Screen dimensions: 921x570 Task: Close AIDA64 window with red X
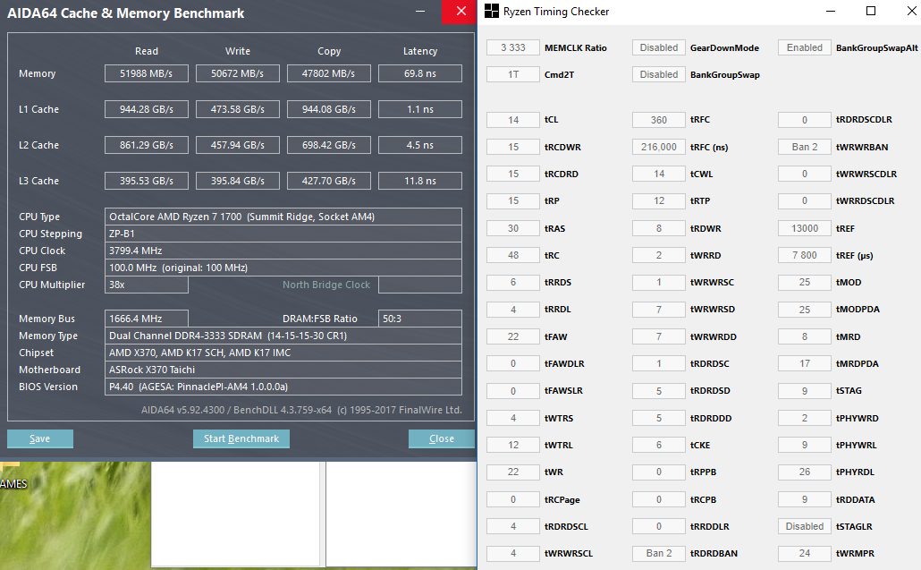tap(461, 12)
